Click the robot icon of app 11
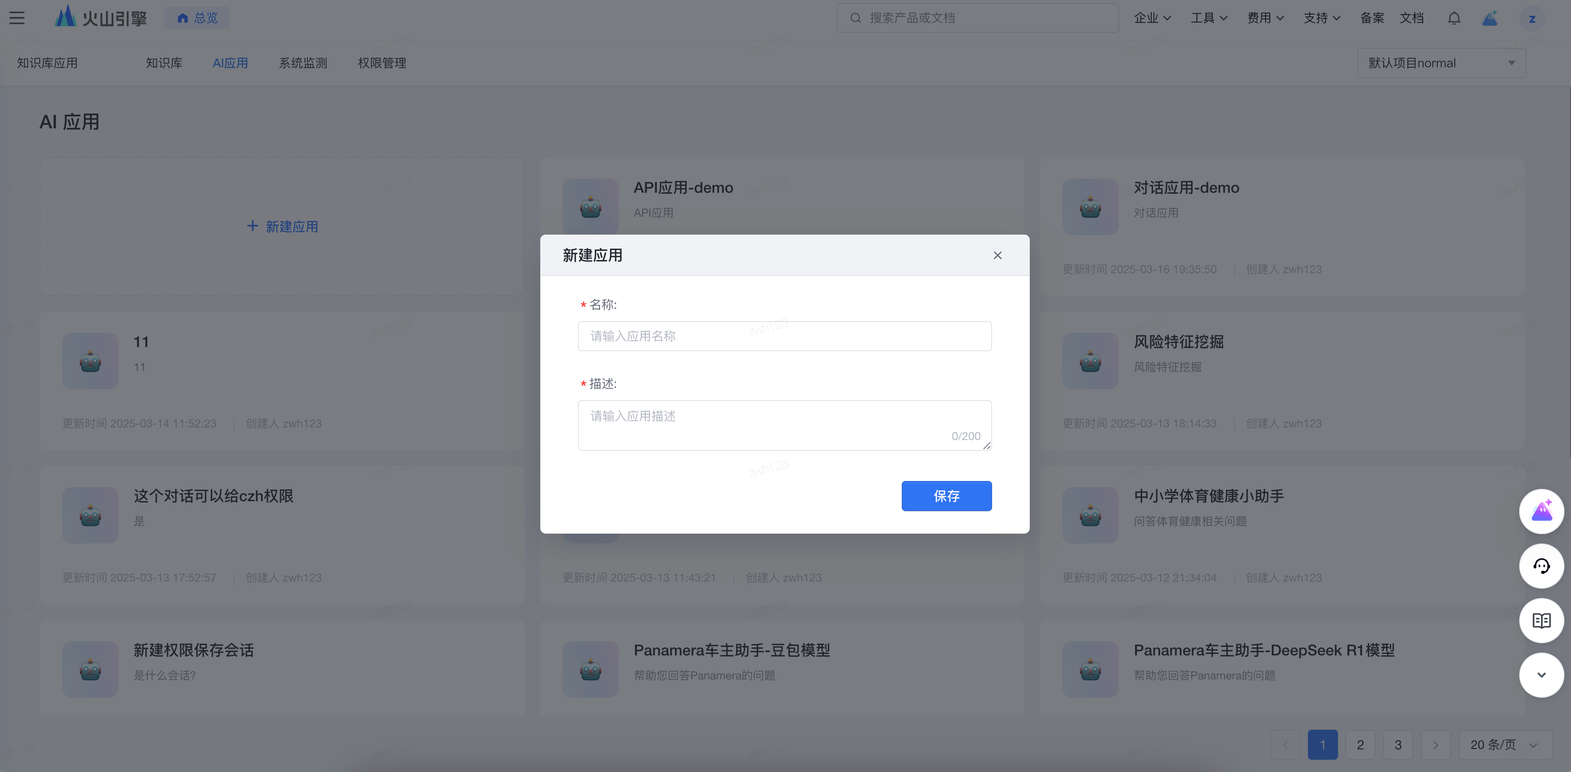Screen dimensions: 1571x772 click(90, 362)
